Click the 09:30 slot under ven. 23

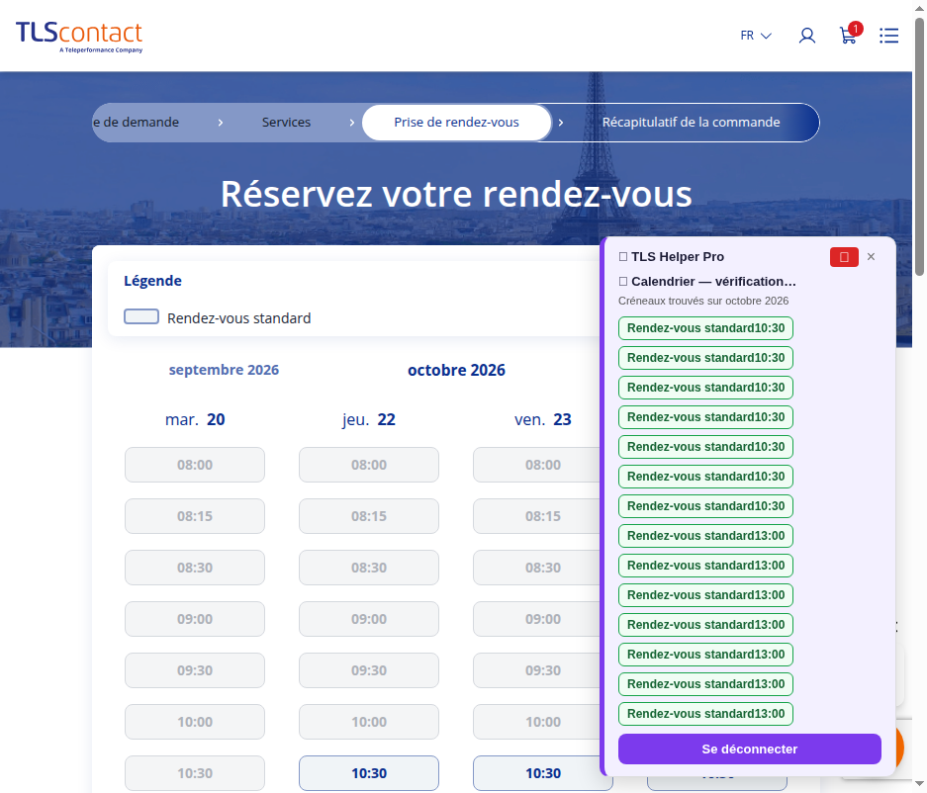(537, 670)
